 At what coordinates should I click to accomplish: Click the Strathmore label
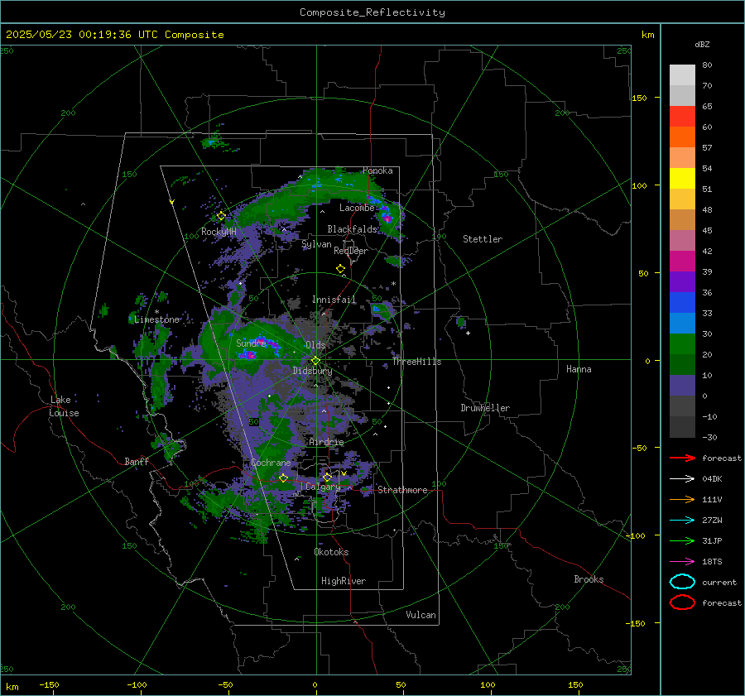402,490
